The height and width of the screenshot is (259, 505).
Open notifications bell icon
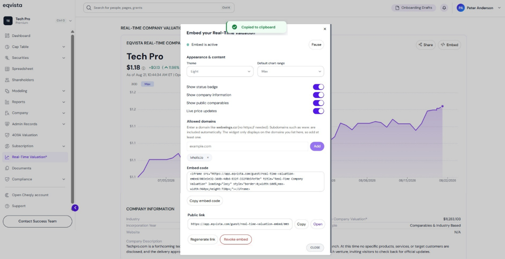tap(444, 8)
